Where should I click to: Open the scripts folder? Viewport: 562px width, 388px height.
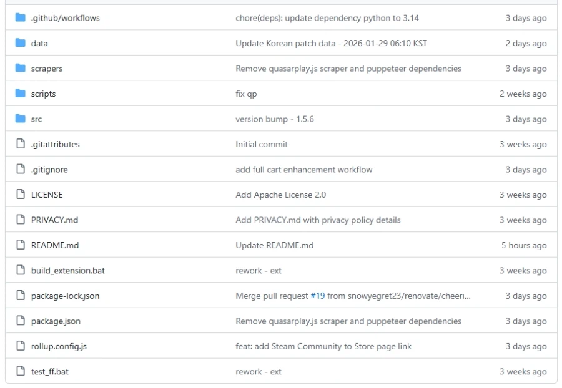[43, 94]
